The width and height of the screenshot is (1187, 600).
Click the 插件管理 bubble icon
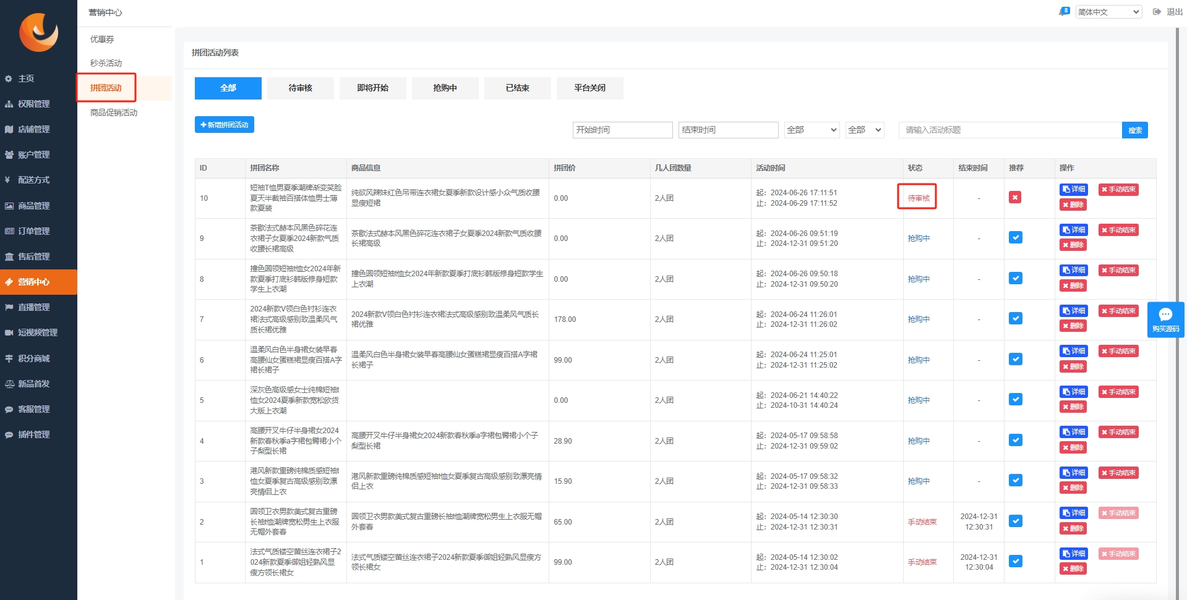9,434
